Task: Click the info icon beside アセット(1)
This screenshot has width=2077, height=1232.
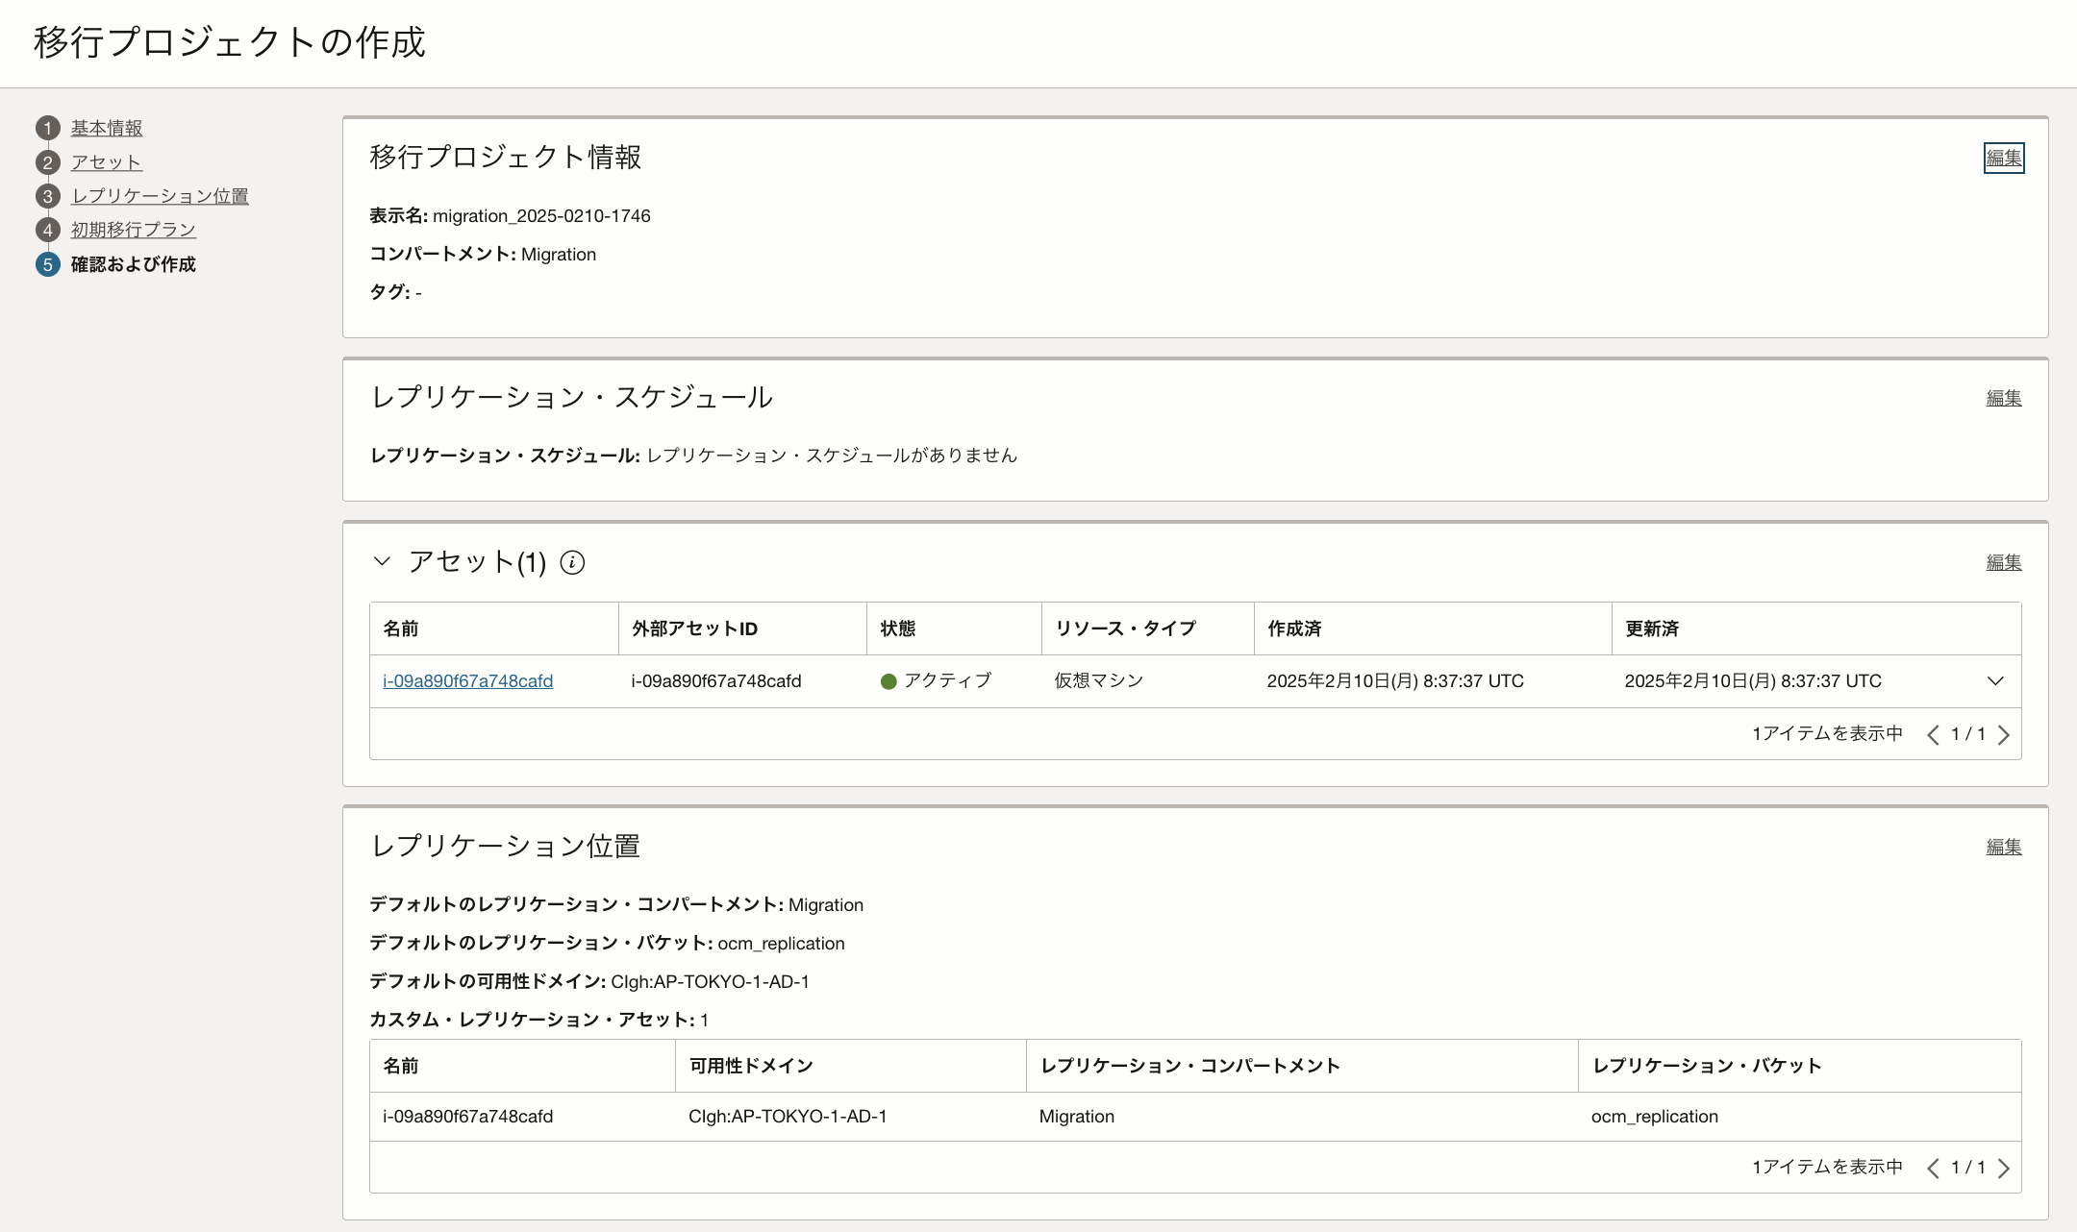Action: click(572, 562)
